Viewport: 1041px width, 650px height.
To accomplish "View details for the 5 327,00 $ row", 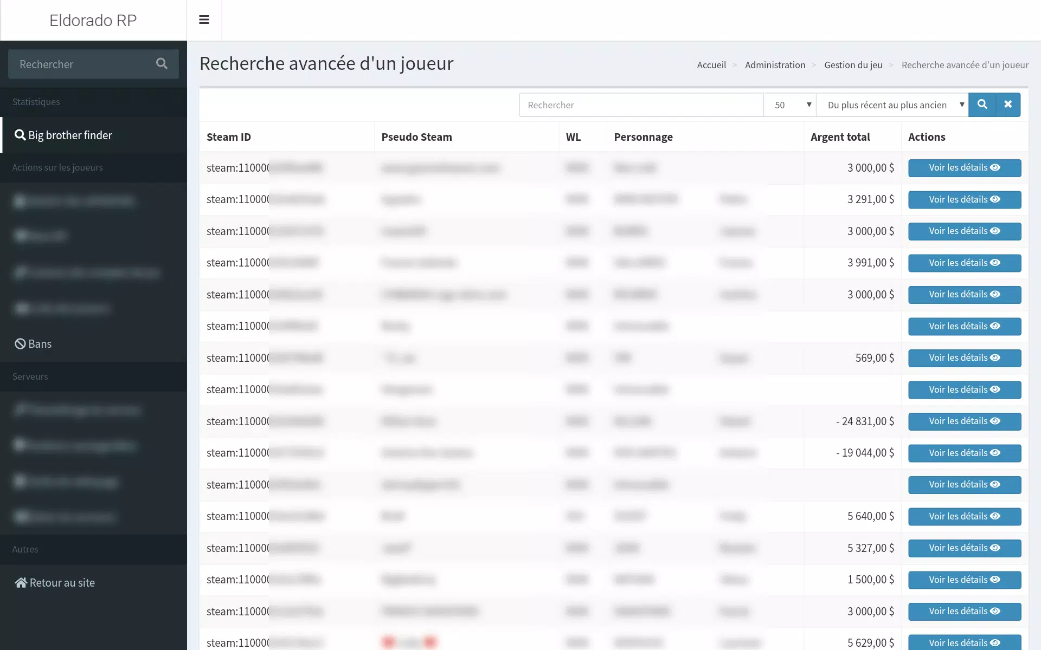I will pyautogui.click(x=965, y=548).
